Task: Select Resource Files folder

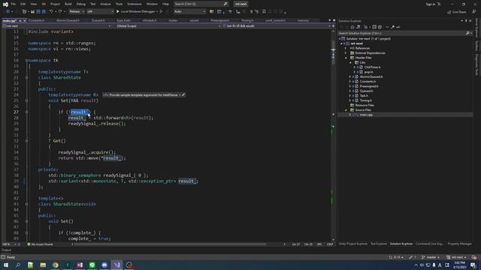Action: point(365,105)
